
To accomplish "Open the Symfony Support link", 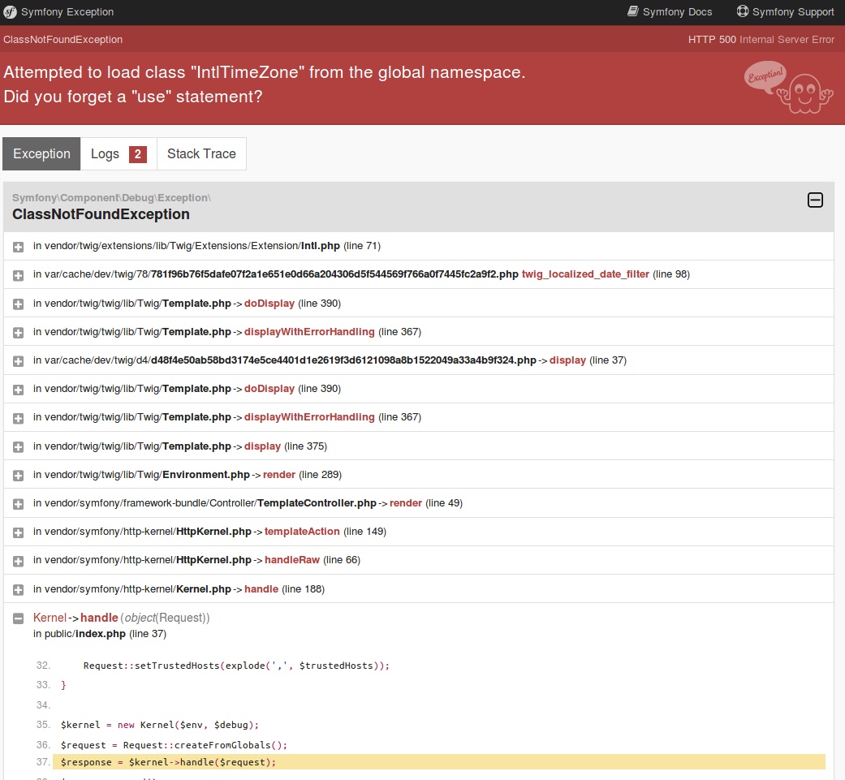I will coord(785,12).
